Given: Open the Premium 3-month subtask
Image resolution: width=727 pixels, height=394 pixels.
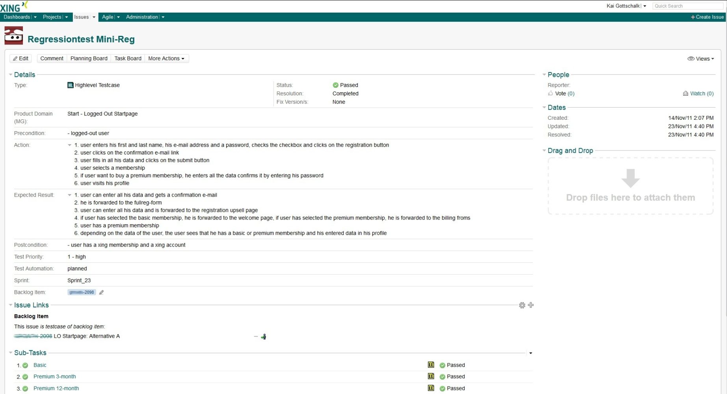Looking at the screenshot, I should click(x=54, y=376).
